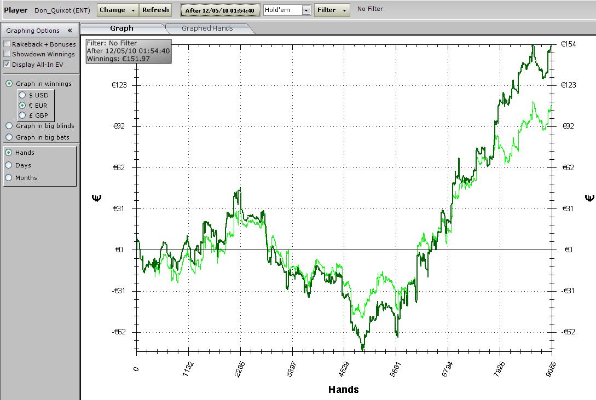This screenshot has height=400, width=596.
Task: Choose $ USD currency option
Action: click(x=22, y=95)
